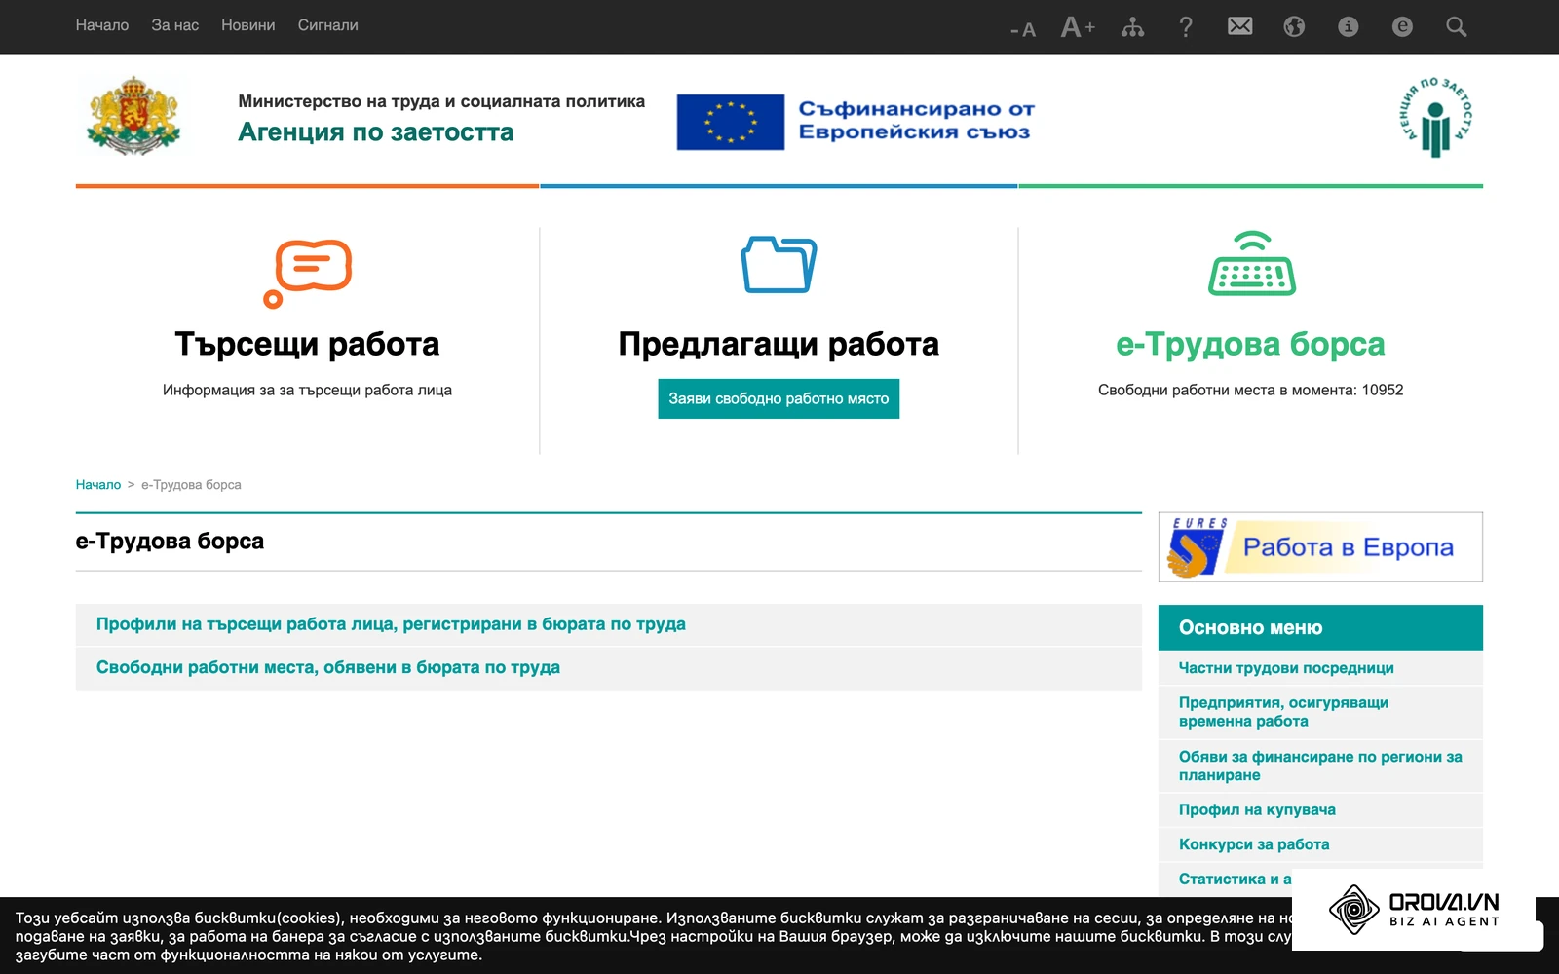1559x974 pixels.
Task: Click the envelope contact icon
Action: pyautogui.click(x=1239, y=26)
